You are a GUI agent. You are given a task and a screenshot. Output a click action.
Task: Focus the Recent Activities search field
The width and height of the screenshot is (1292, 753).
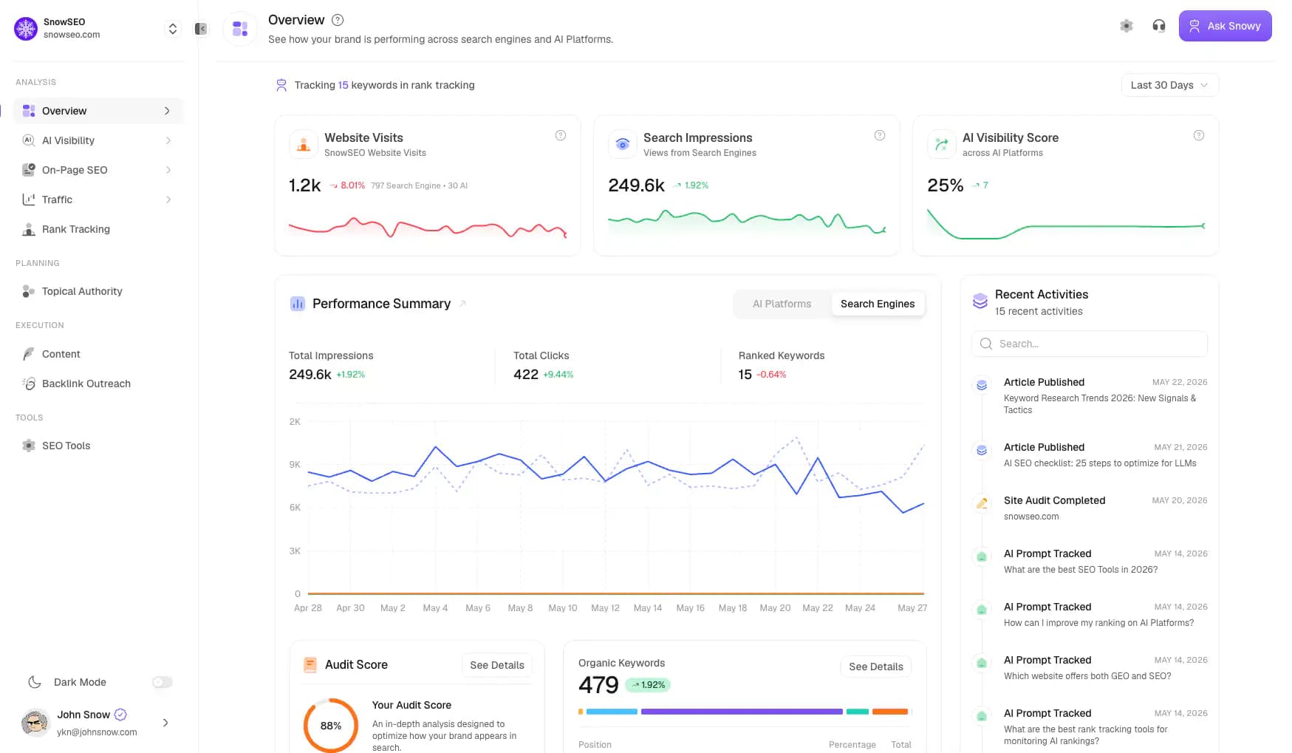tap(1090, 344)
